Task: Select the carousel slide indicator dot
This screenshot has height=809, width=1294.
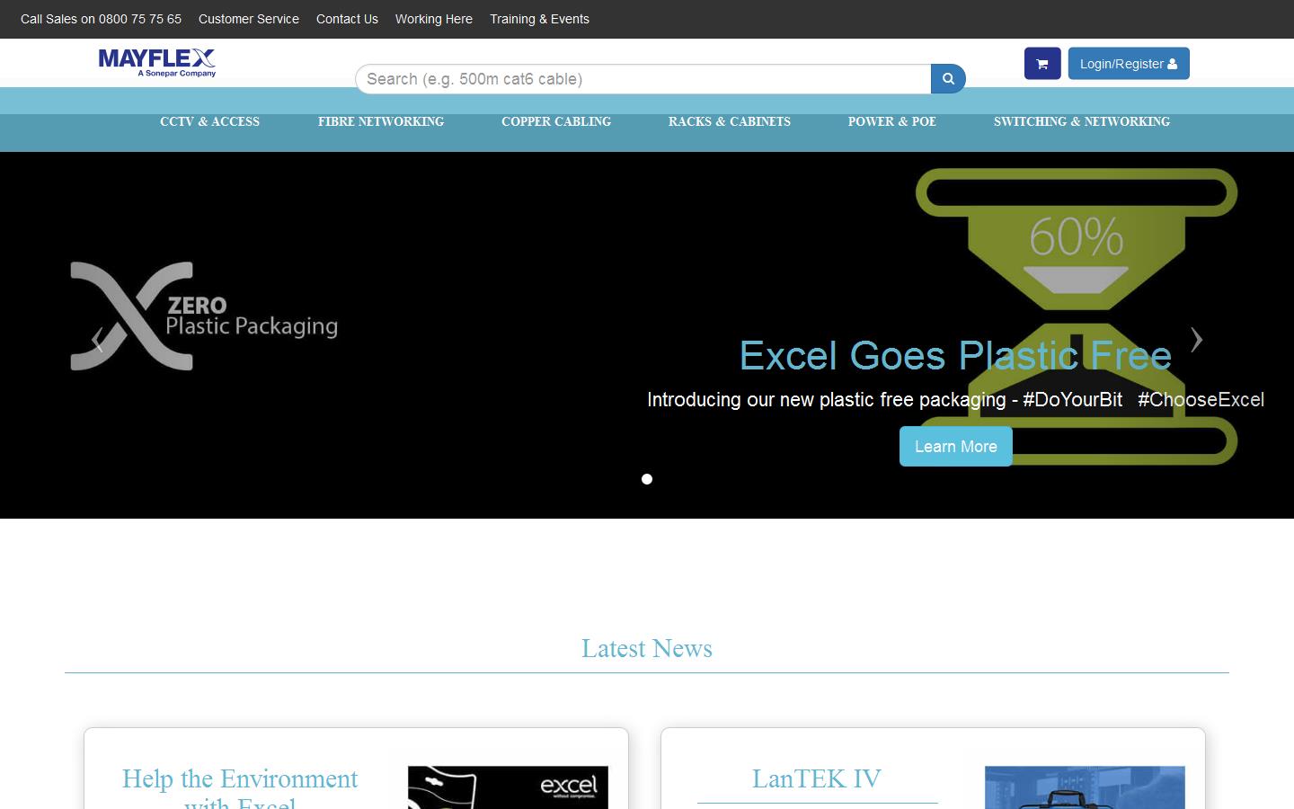Action: click(x=647, y=479)
